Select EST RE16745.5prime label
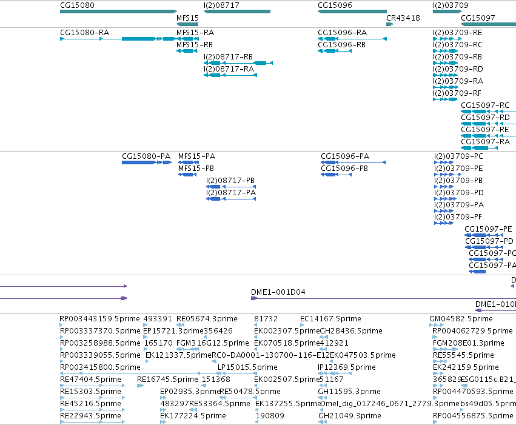 click(167, 380)
